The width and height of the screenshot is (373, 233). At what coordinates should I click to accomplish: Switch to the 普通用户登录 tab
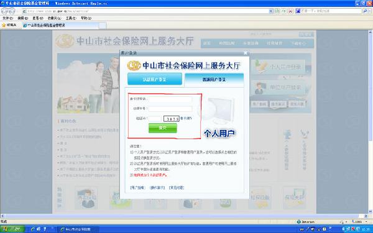(x=214, y=80)
